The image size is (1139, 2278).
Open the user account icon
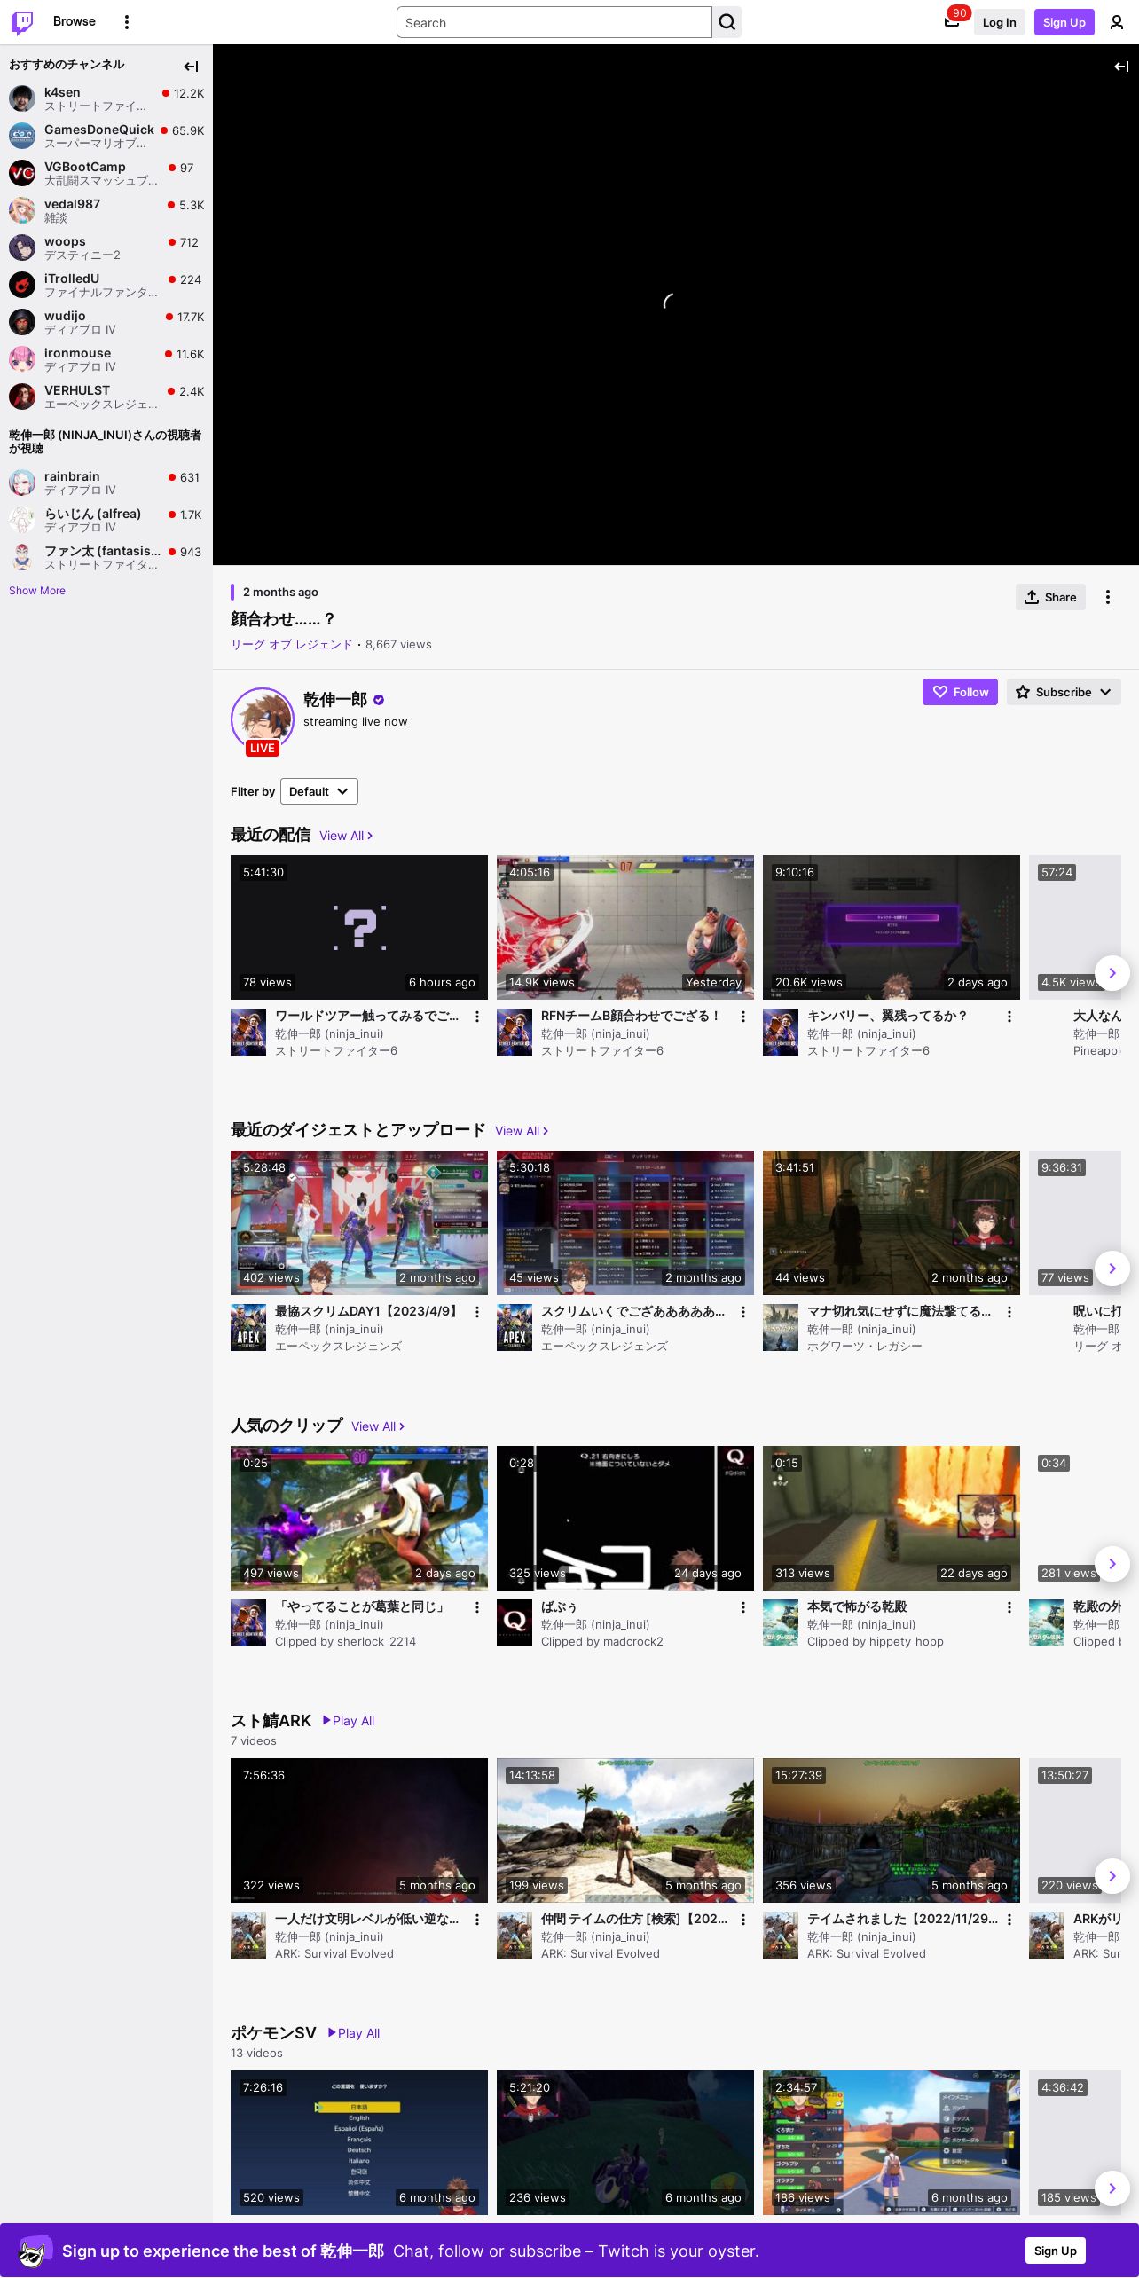pyautogui.click(x=1117, y=22)
